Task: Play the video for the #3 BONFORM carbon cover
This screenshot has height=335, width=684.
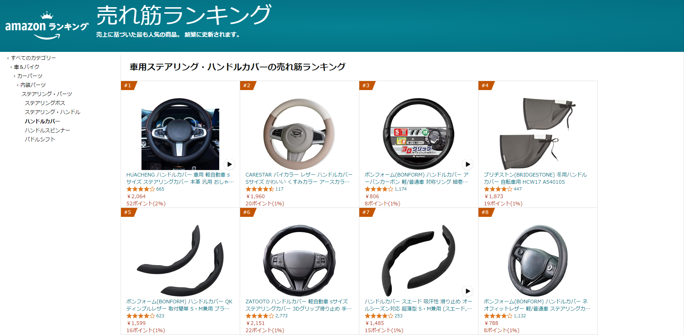Action: 468,164
